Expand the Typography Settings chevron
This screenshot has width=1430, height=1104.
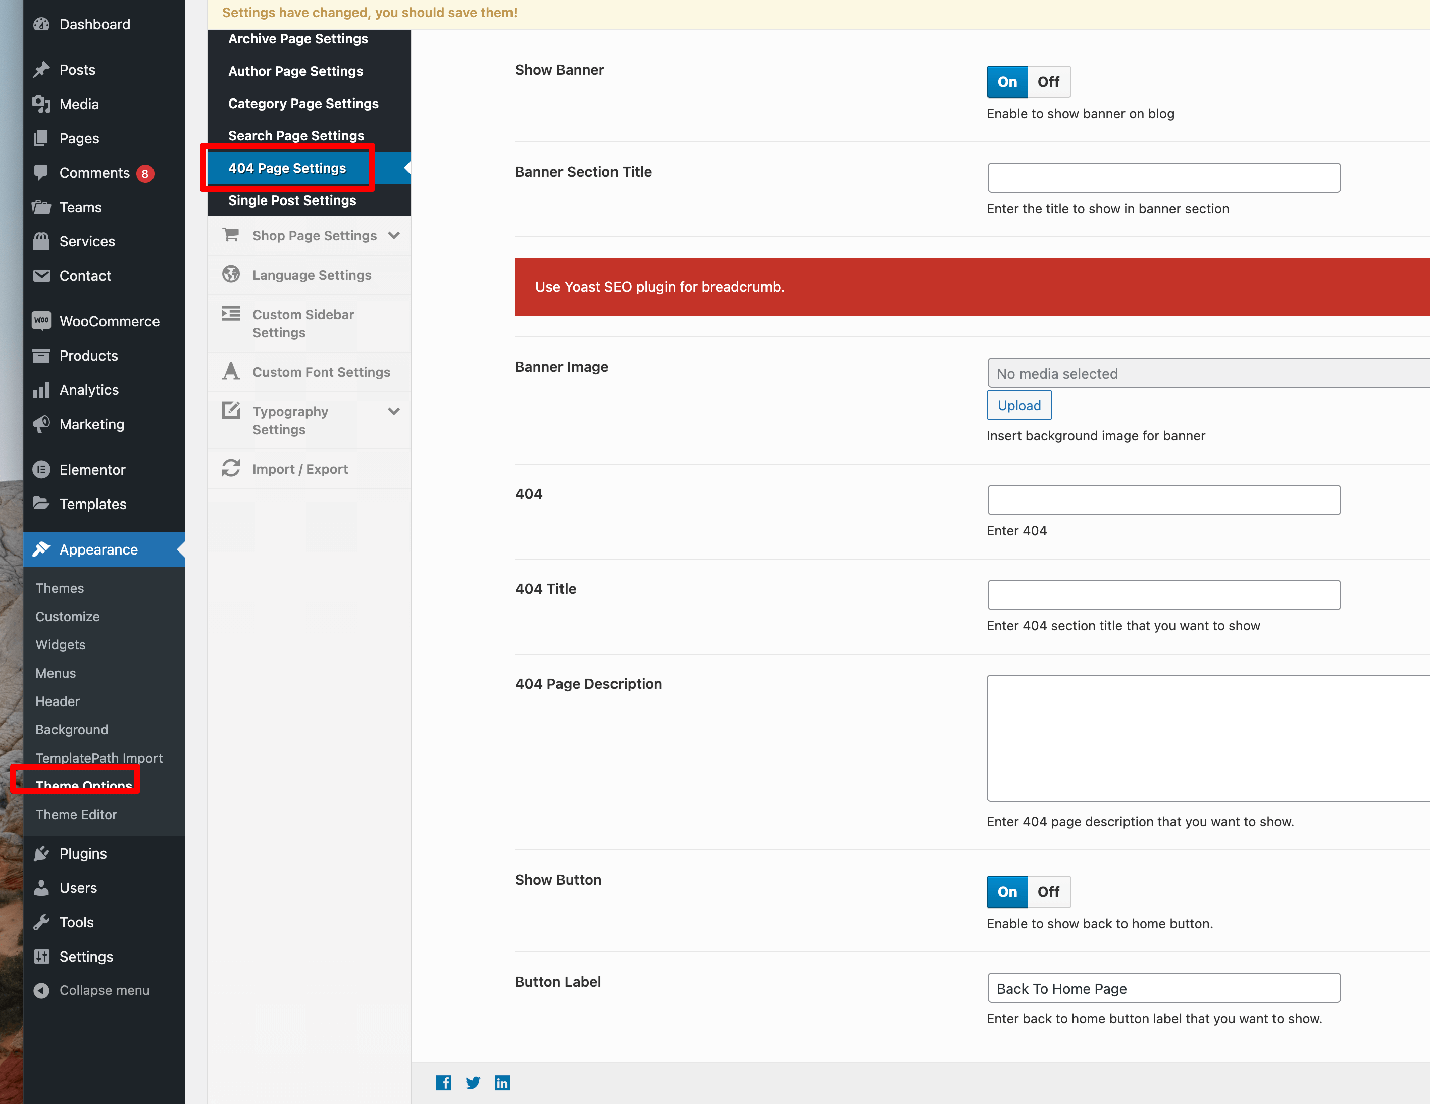393,411
